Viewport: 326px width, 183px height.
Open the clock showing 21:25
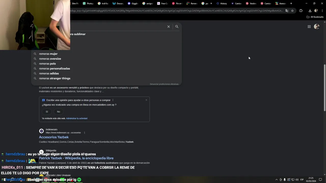pos(311,180)
